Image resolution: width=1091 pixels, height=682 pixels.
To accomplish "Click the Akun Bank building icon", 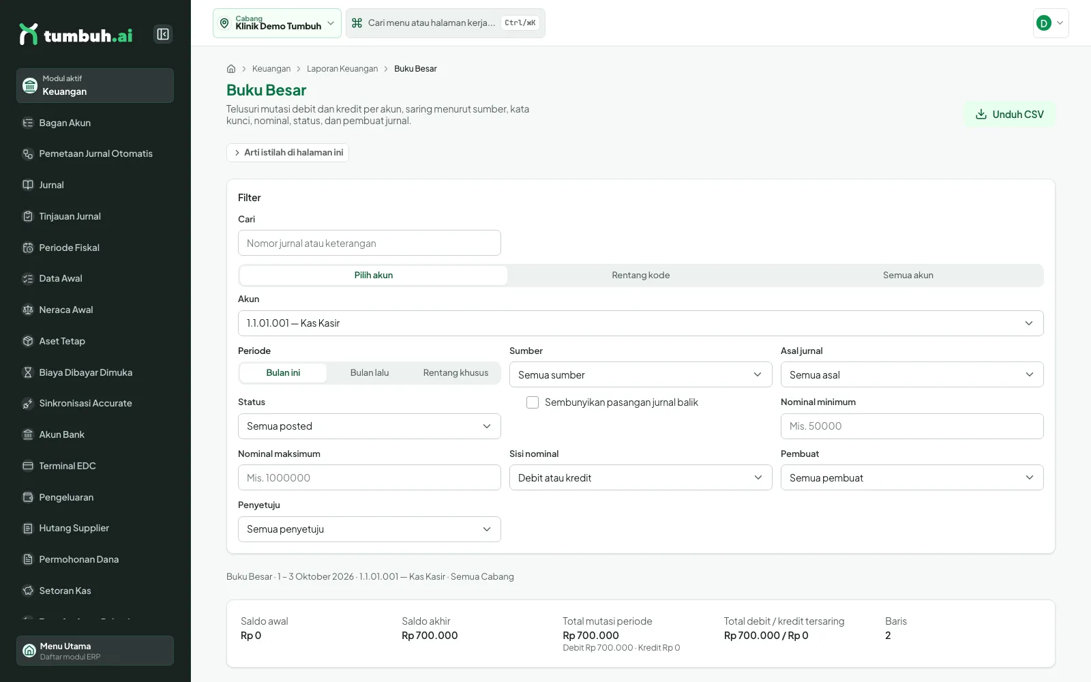I will (x=28, y=434).
